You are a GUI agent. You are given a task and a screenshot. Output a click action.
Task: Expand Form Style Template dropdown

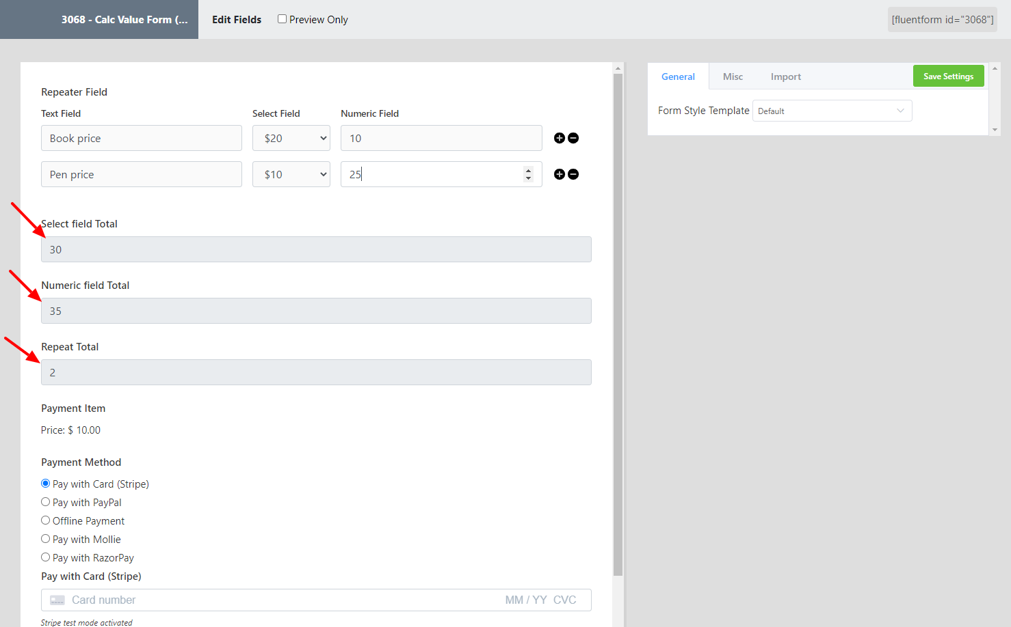832,111
